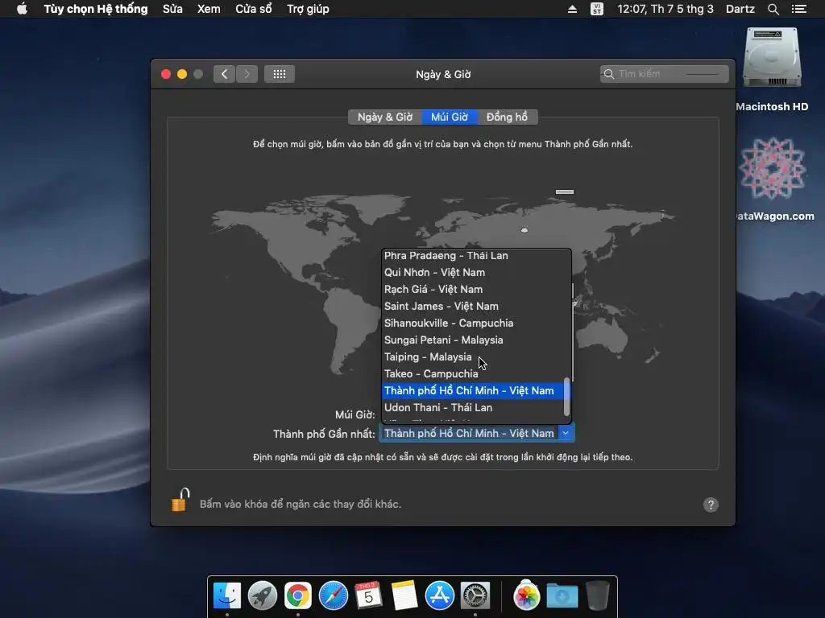Switch to Ngày & Giờ tab
The width and height of the screenshot is (825, 618).
[385, 117]
